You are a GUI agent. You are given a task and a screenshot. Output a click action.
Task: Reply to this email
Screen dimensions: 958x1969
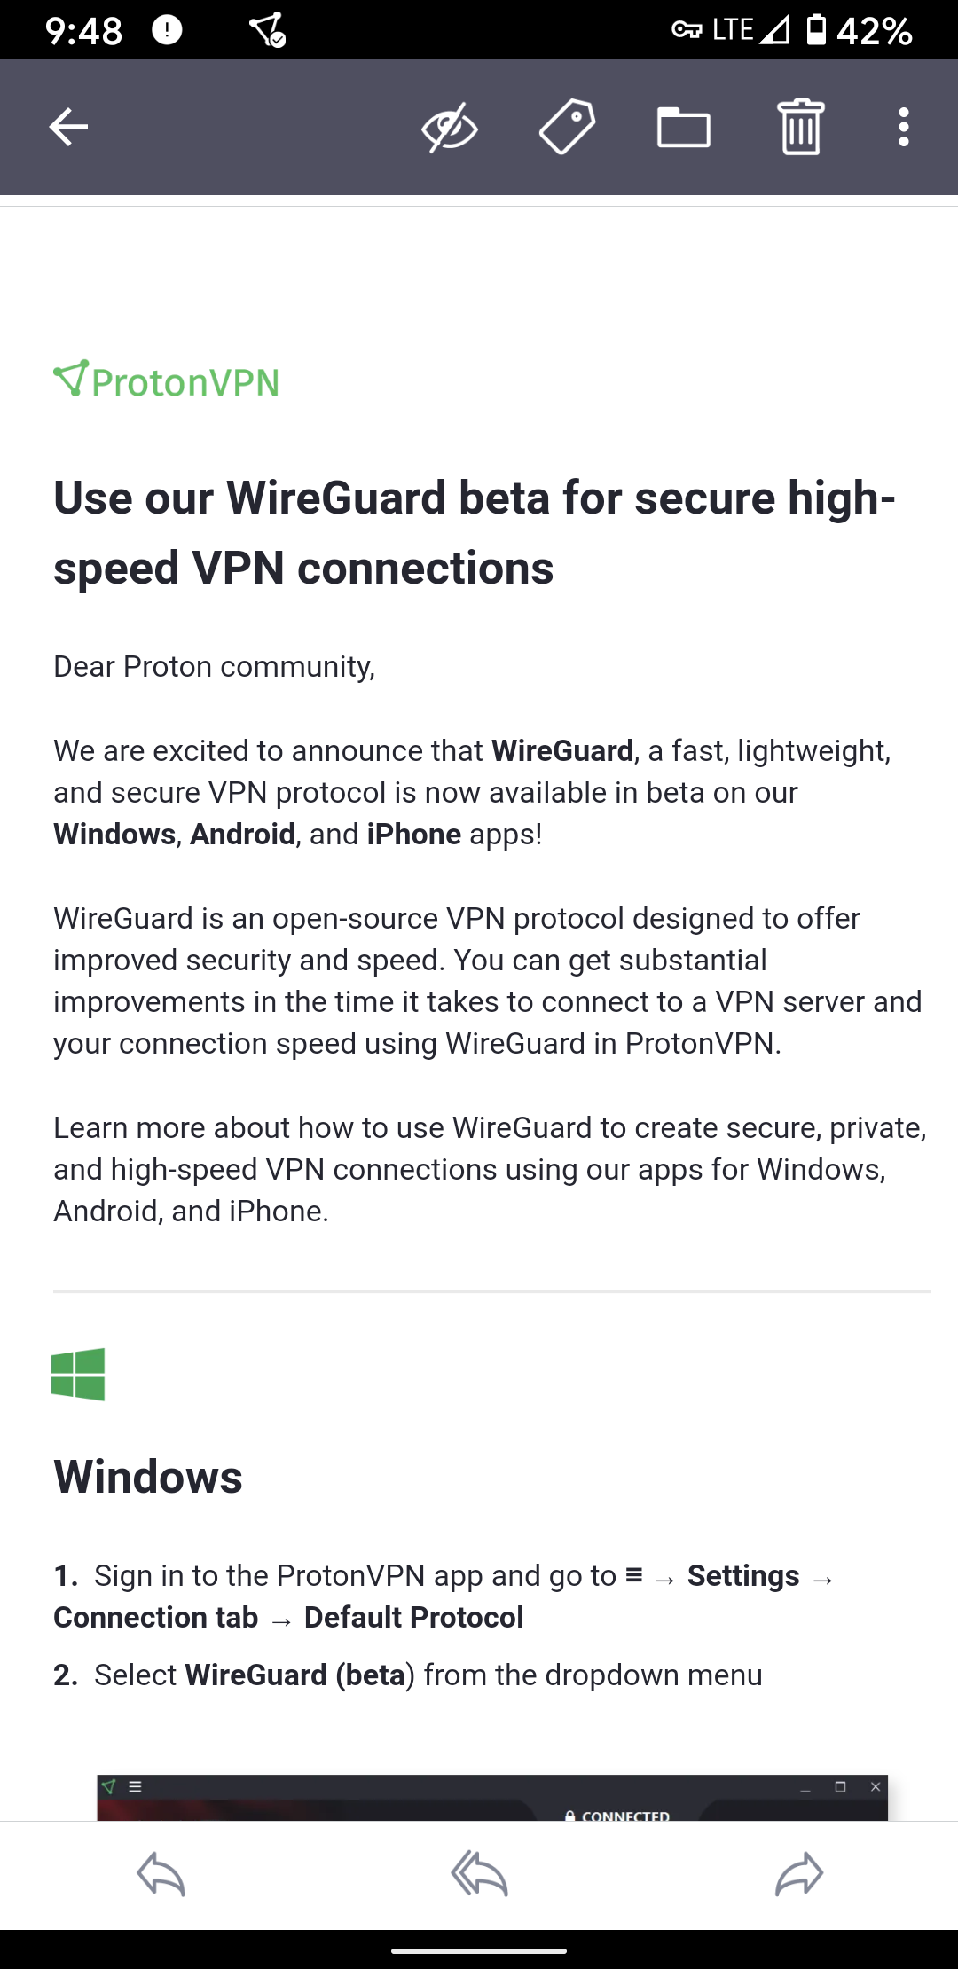tap(161, 1874)
